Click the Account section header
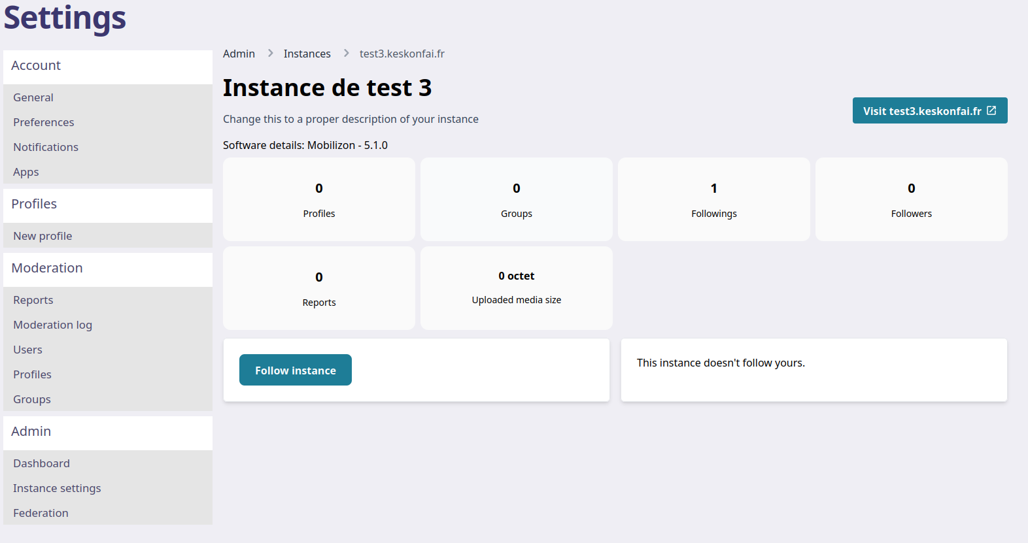 [x=108, y=67]
